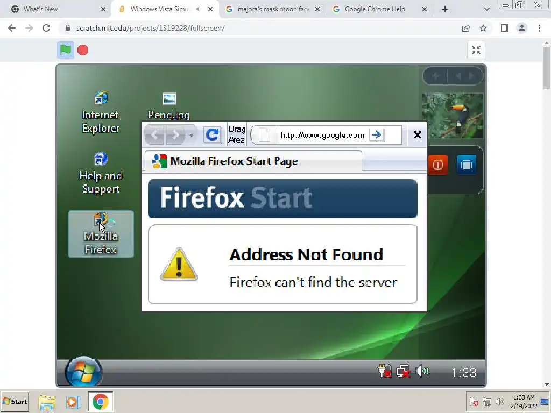The image size is (551, 413).
Task: Close the What's New tab
Action: point(103,9)
